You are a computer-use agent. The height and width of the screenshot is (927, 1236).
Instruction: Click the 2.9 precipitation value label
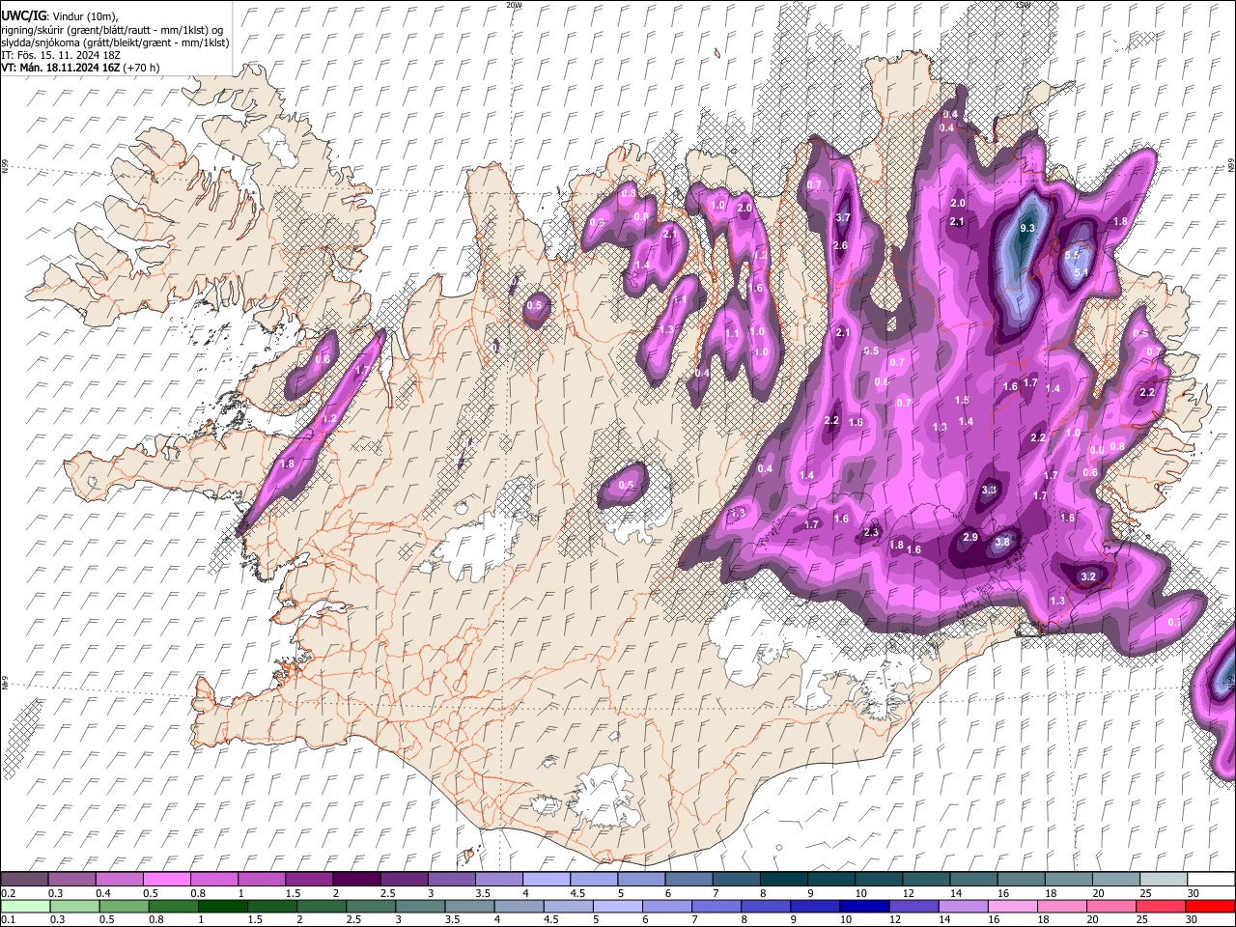[x=970, y=537]
